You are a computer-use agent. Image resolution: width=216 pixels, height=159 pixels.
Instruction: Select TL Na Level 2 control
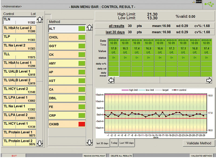[19, 47]
